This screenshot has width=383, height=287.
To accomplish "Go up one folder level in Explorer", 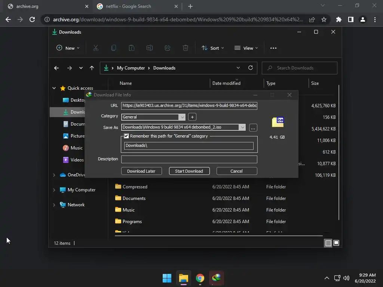I will pyautogui.click(x=92, y=68).
